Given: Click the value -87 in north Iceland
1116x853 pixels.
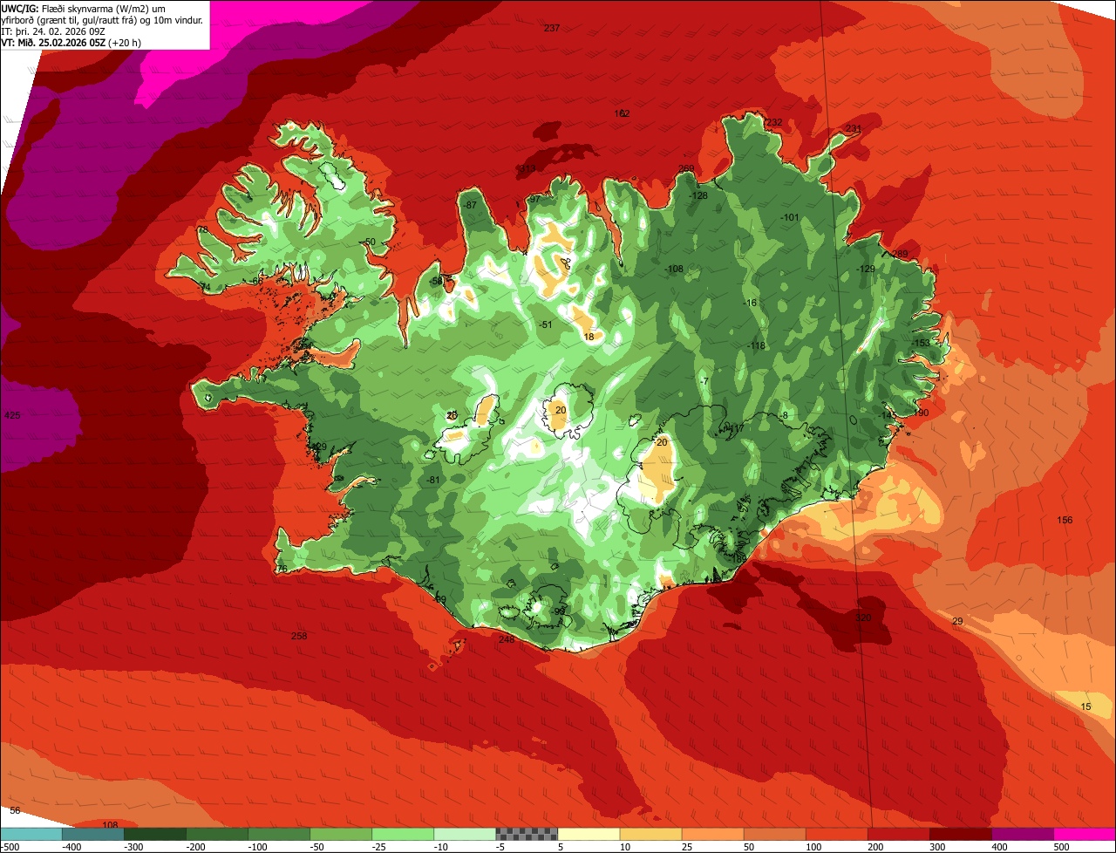Looking at the screenshot, I should tap(470, 205).
